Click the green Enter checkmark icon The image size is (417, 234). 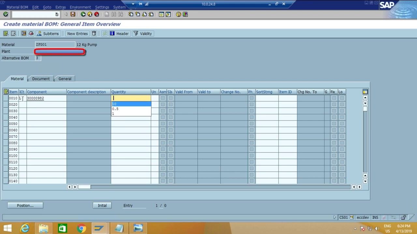pyautogui.click(x=6, y=14)
